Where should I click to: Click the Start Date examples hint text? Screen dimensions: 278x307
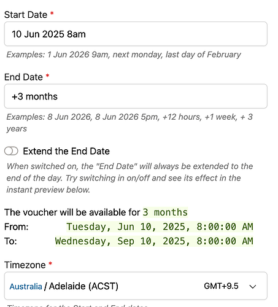click(x=124, y=55)
